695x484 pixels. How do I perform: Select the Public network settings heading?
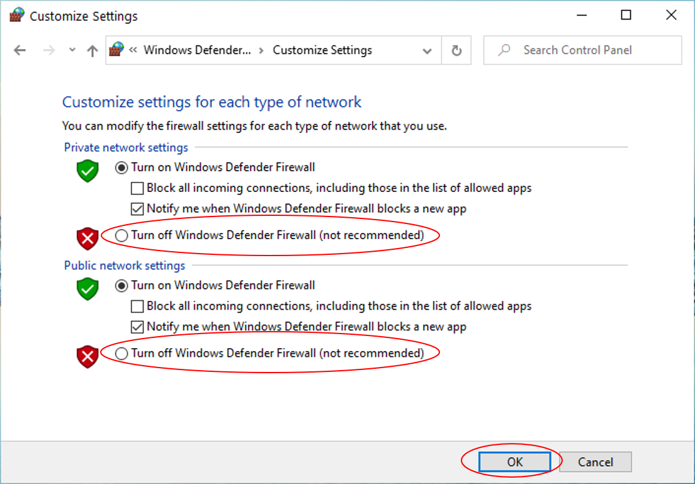point(125,266)
